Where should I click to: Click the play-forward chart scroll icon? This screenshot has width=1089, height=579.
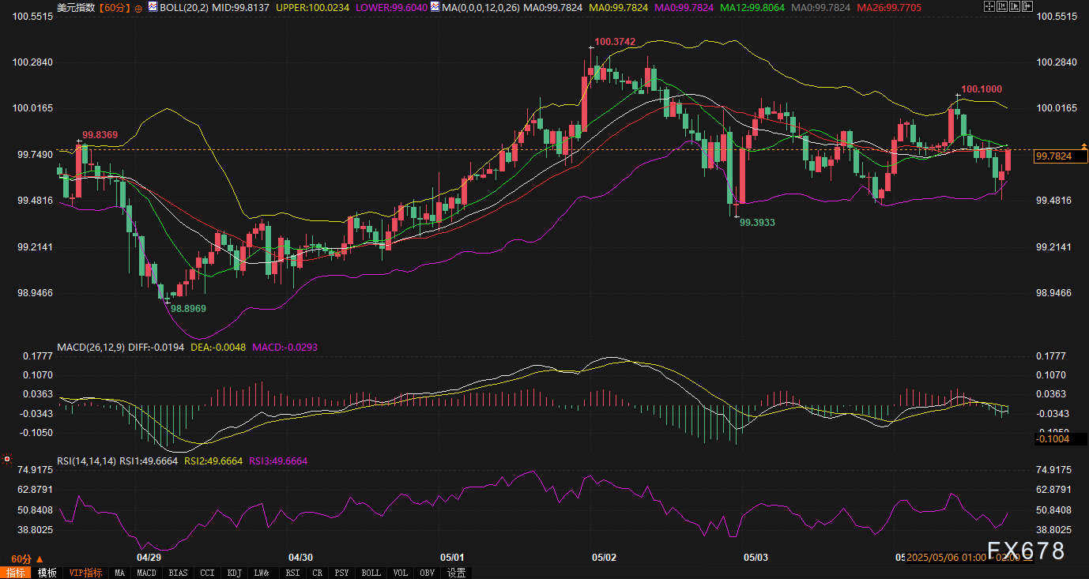pos(1015,6)
